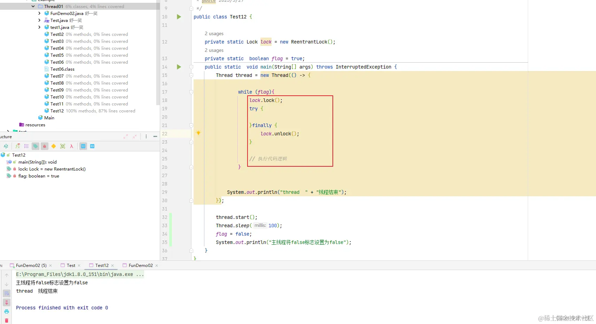Place cursor on the flag = false statement
The height and width of the screenshot is (324, 596).
234,234
